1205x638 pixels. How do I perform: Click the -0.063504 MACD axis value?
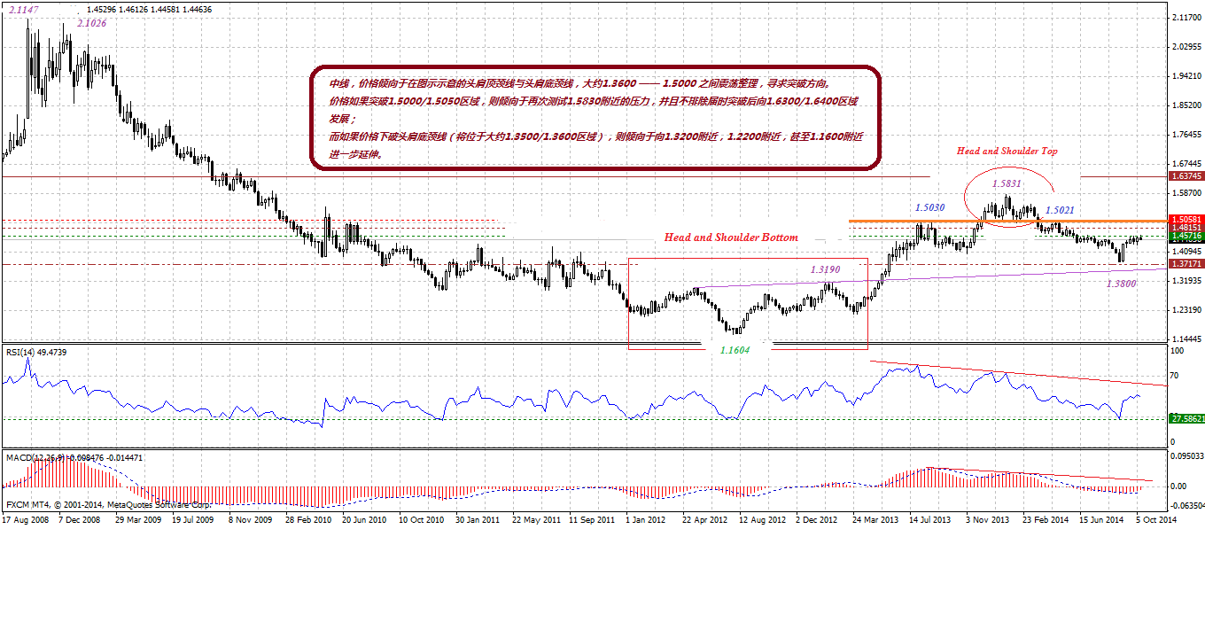click(1186, 504)
